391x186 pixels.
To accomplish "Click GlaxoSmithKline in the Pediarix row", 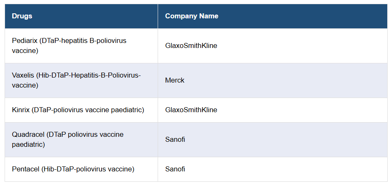I will tap(191, 46).
